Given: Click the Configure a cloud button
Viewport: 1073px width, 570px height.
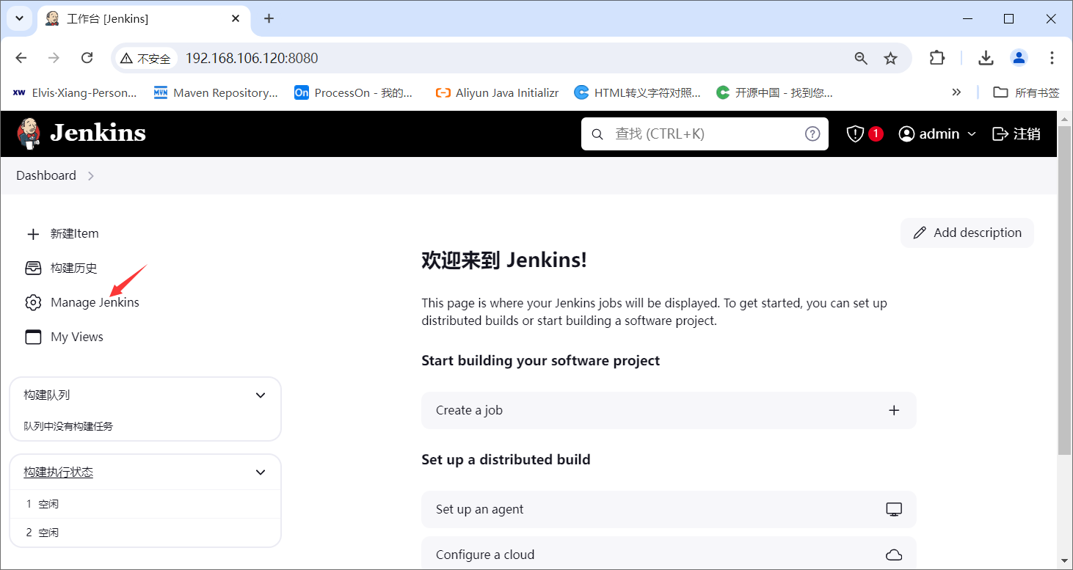Looking at the screenshot, I should pyautogui.click(x=669, y=554).
